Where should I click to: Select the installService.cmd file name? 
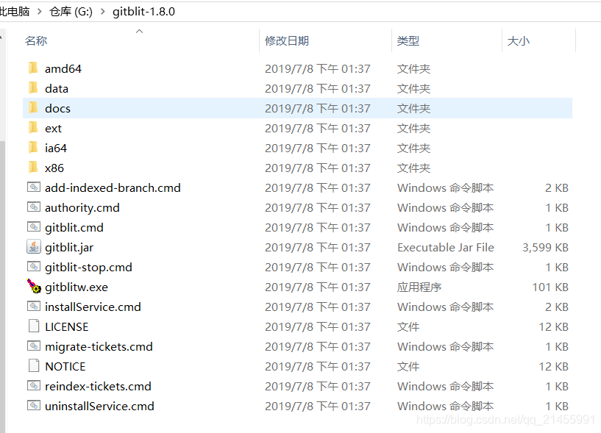tap(93, 307)
